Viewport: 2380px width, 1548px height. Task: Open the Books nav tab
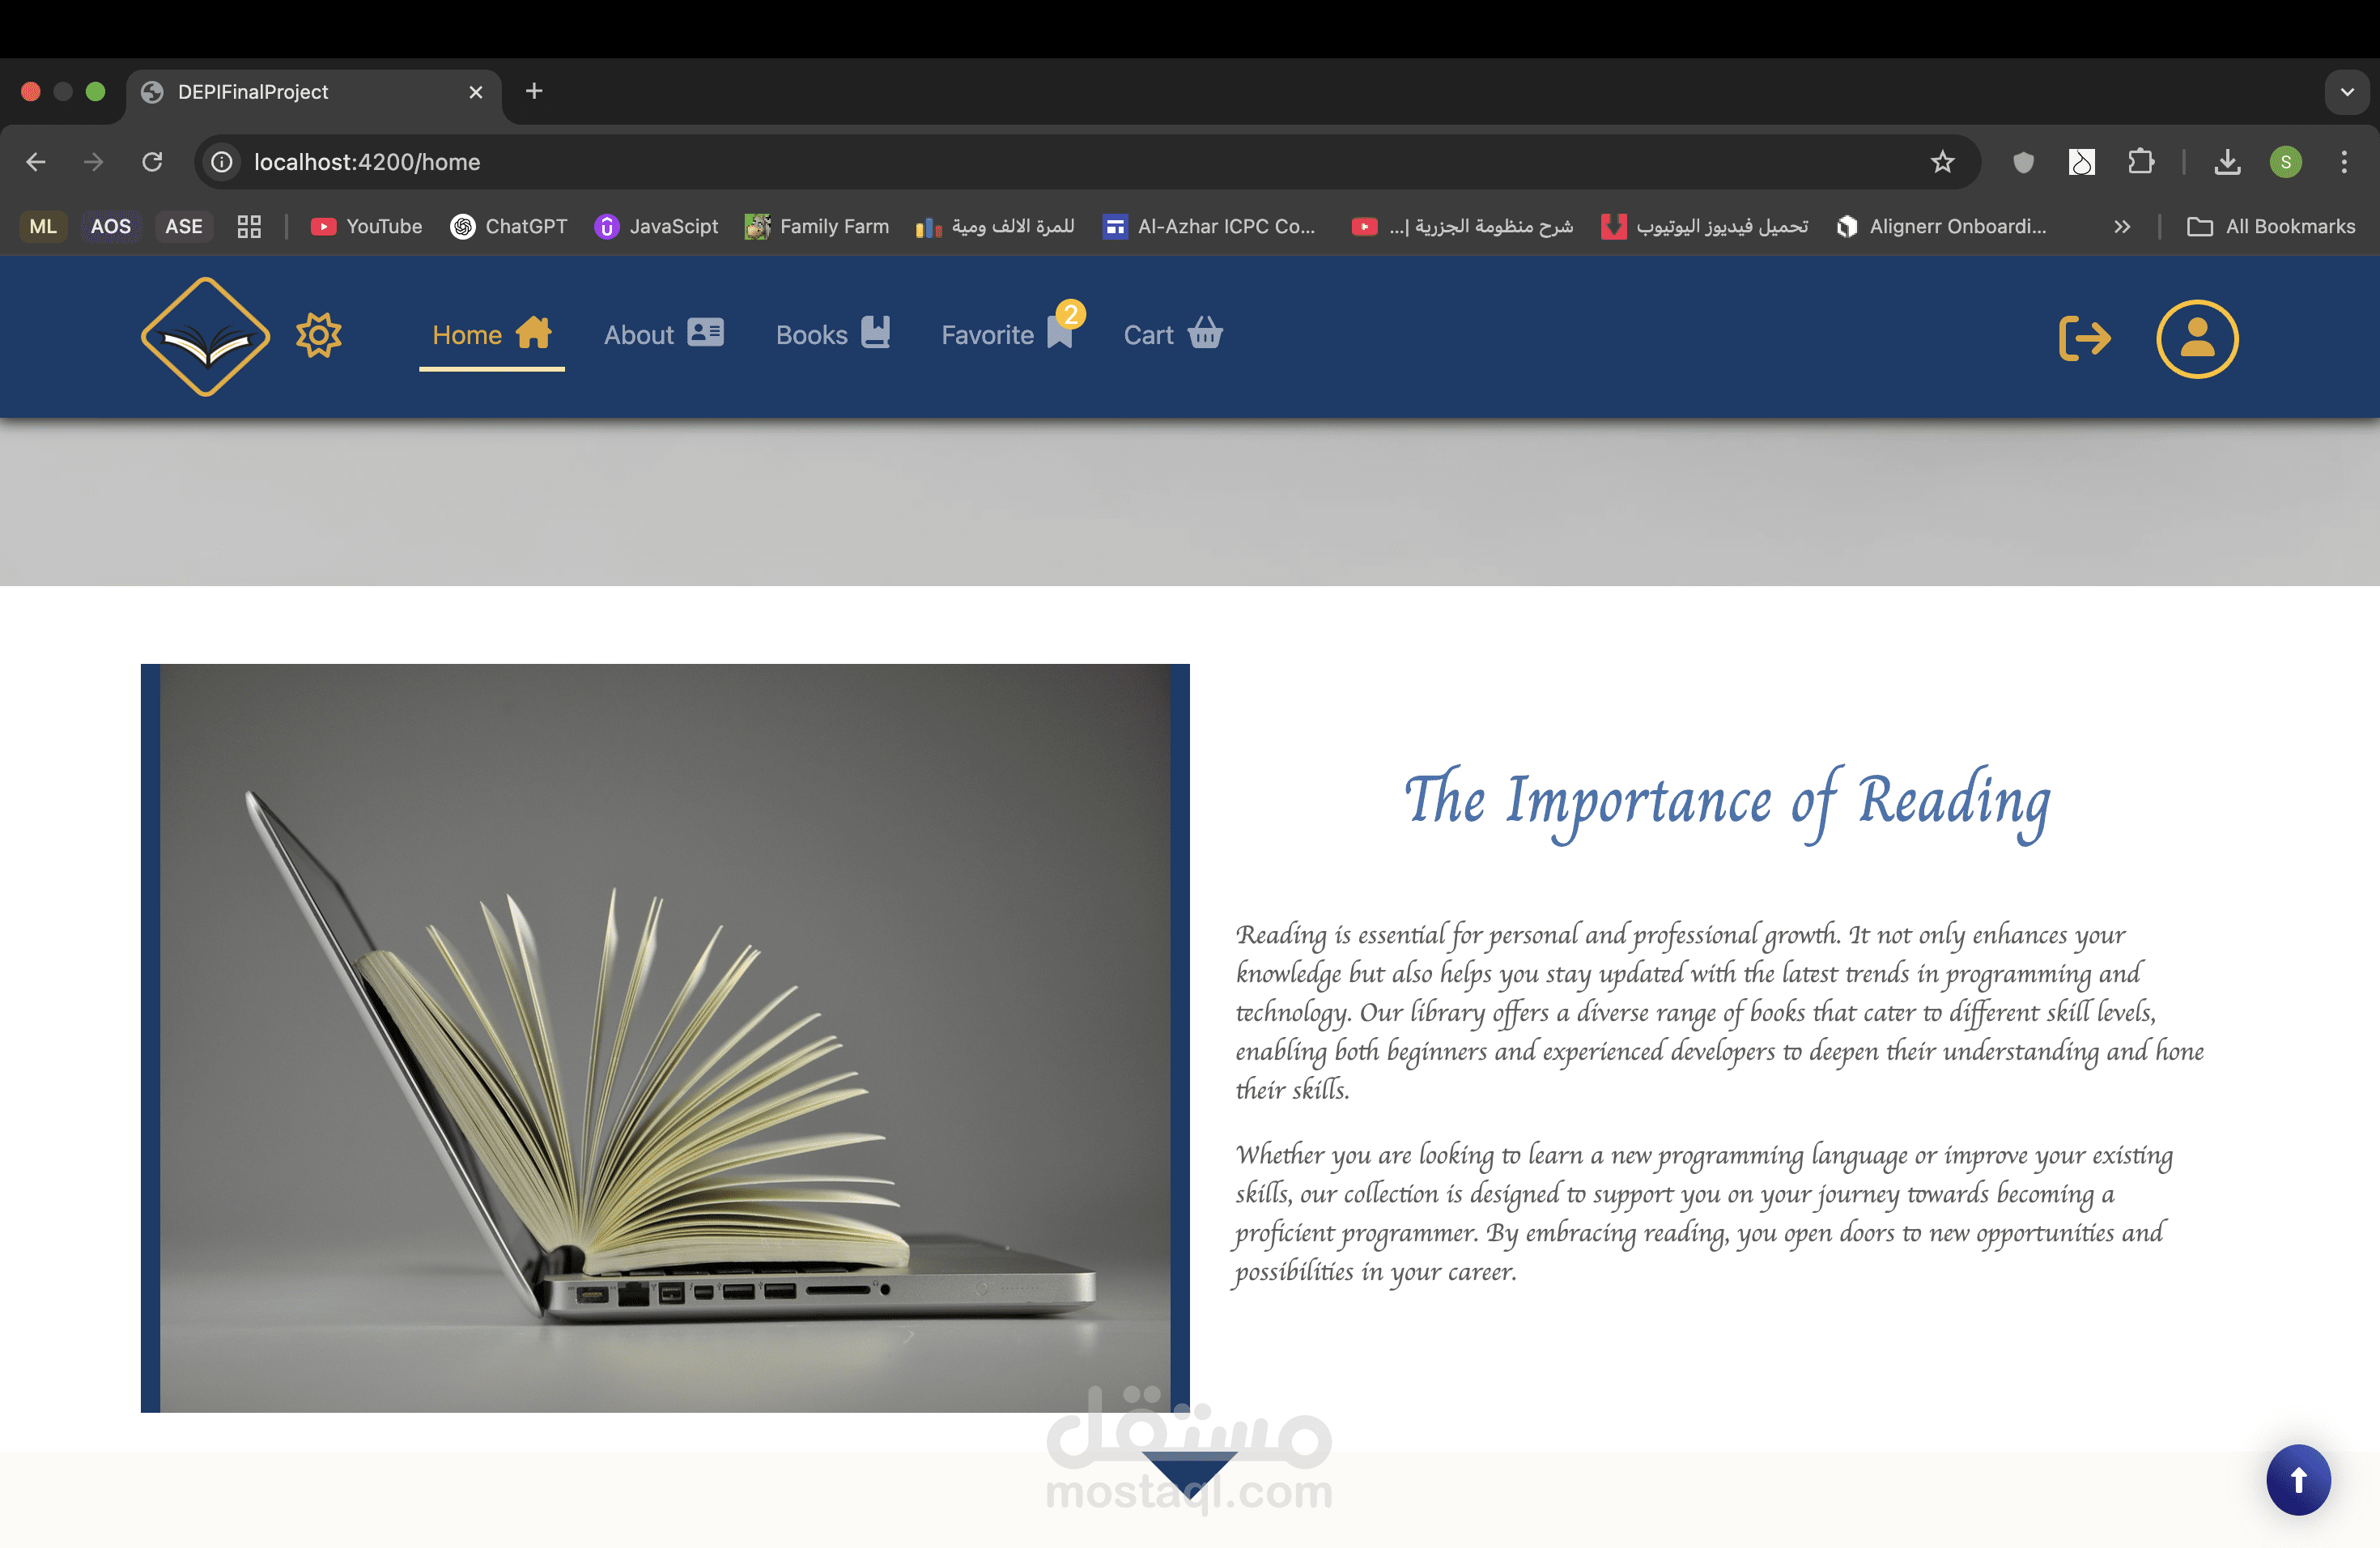832,334
